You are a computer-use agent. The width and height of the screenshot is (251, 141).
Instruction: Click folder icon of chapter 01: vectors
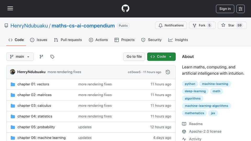(x=13, y=84)
